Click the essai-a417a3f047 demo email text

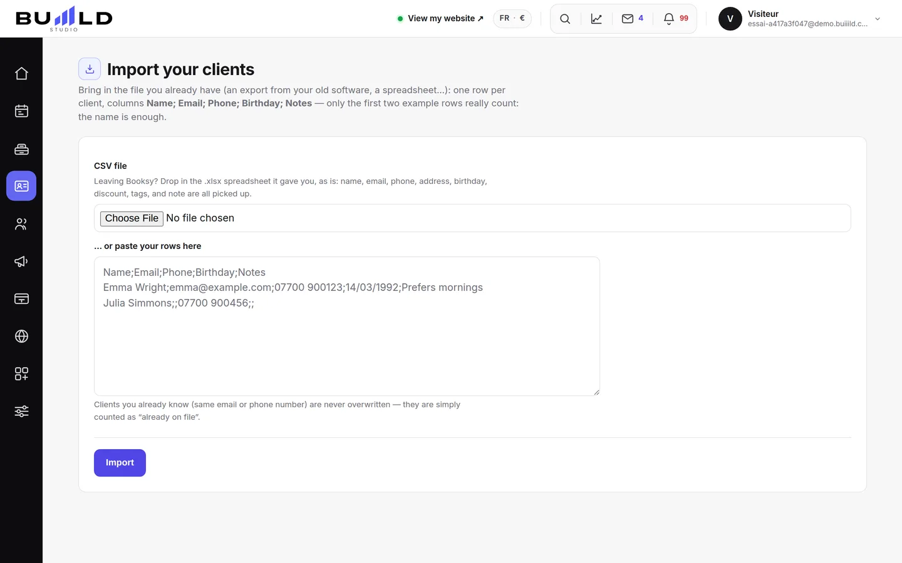tap(807, 24)
